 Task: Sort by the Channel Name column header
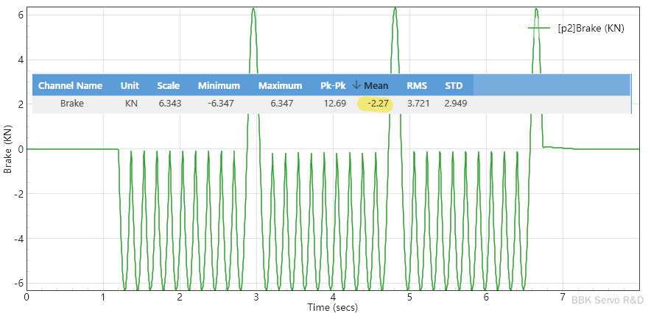click(x=70, y=85)
